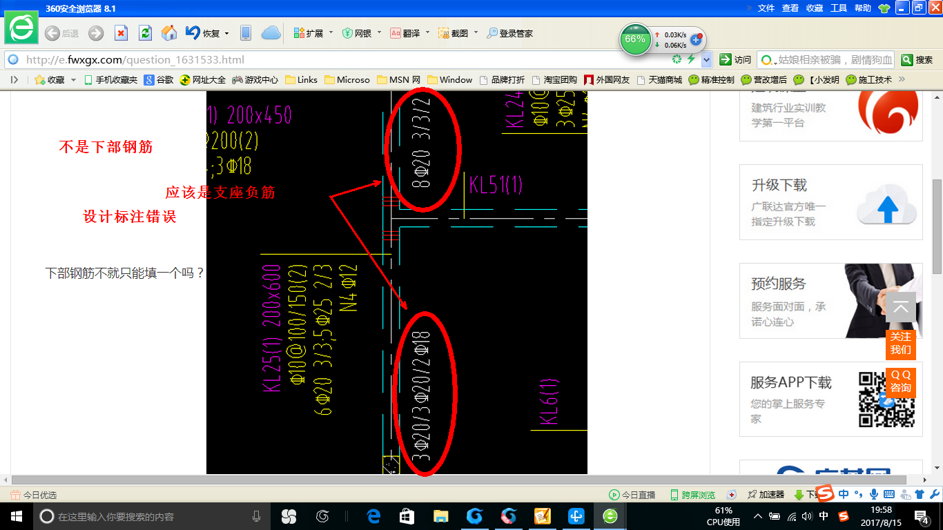Open 登录管家 login manager

pyautogui.click(x=509, y=33)
